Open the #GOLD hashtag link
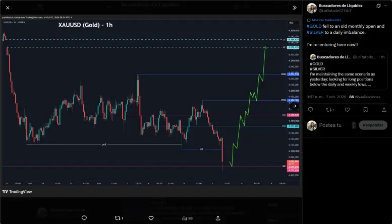 314,26
